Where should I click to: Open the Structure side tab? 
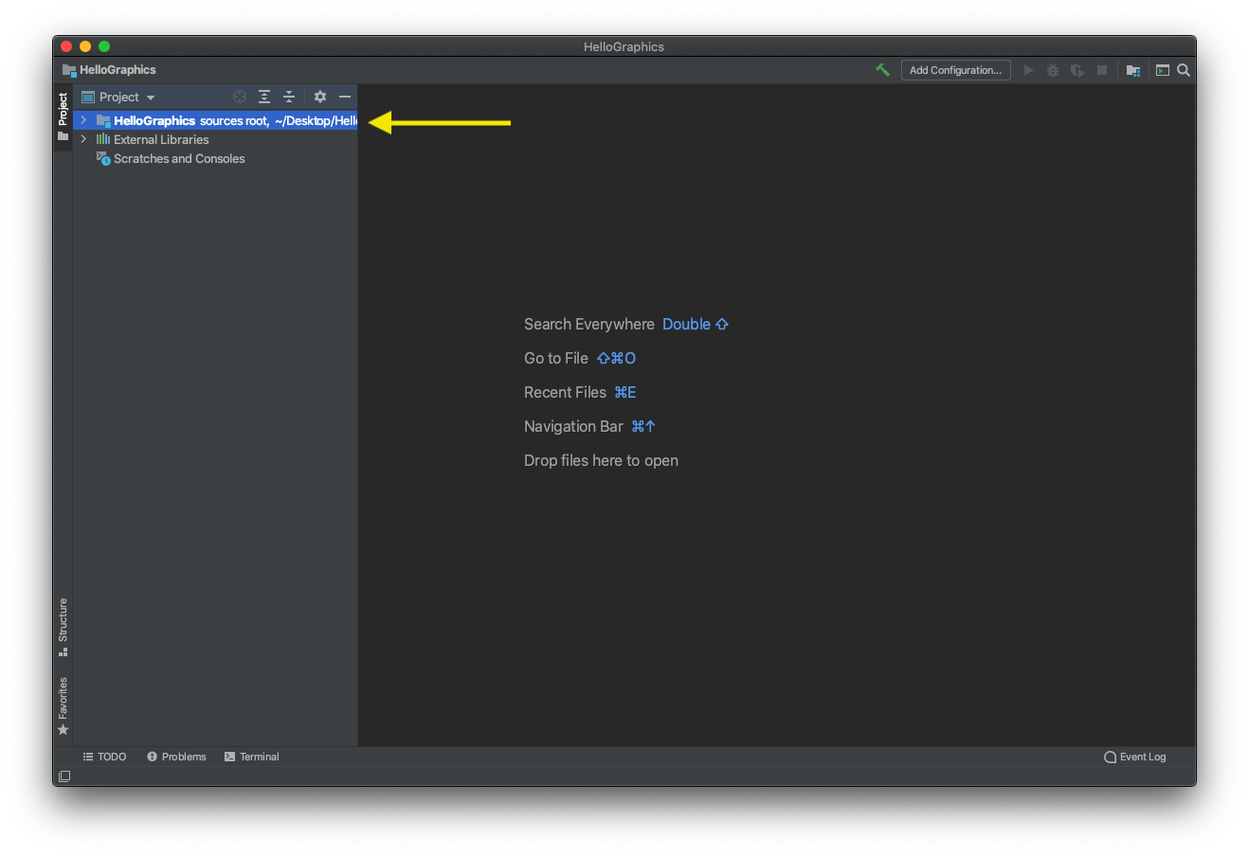(63, 627)
